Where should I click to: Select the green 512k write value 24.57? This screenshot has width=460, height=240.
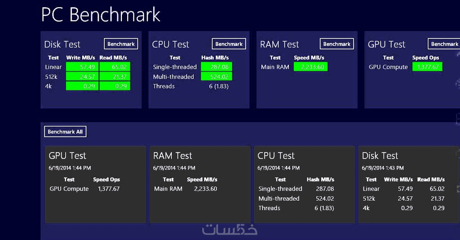coord(82,77)
